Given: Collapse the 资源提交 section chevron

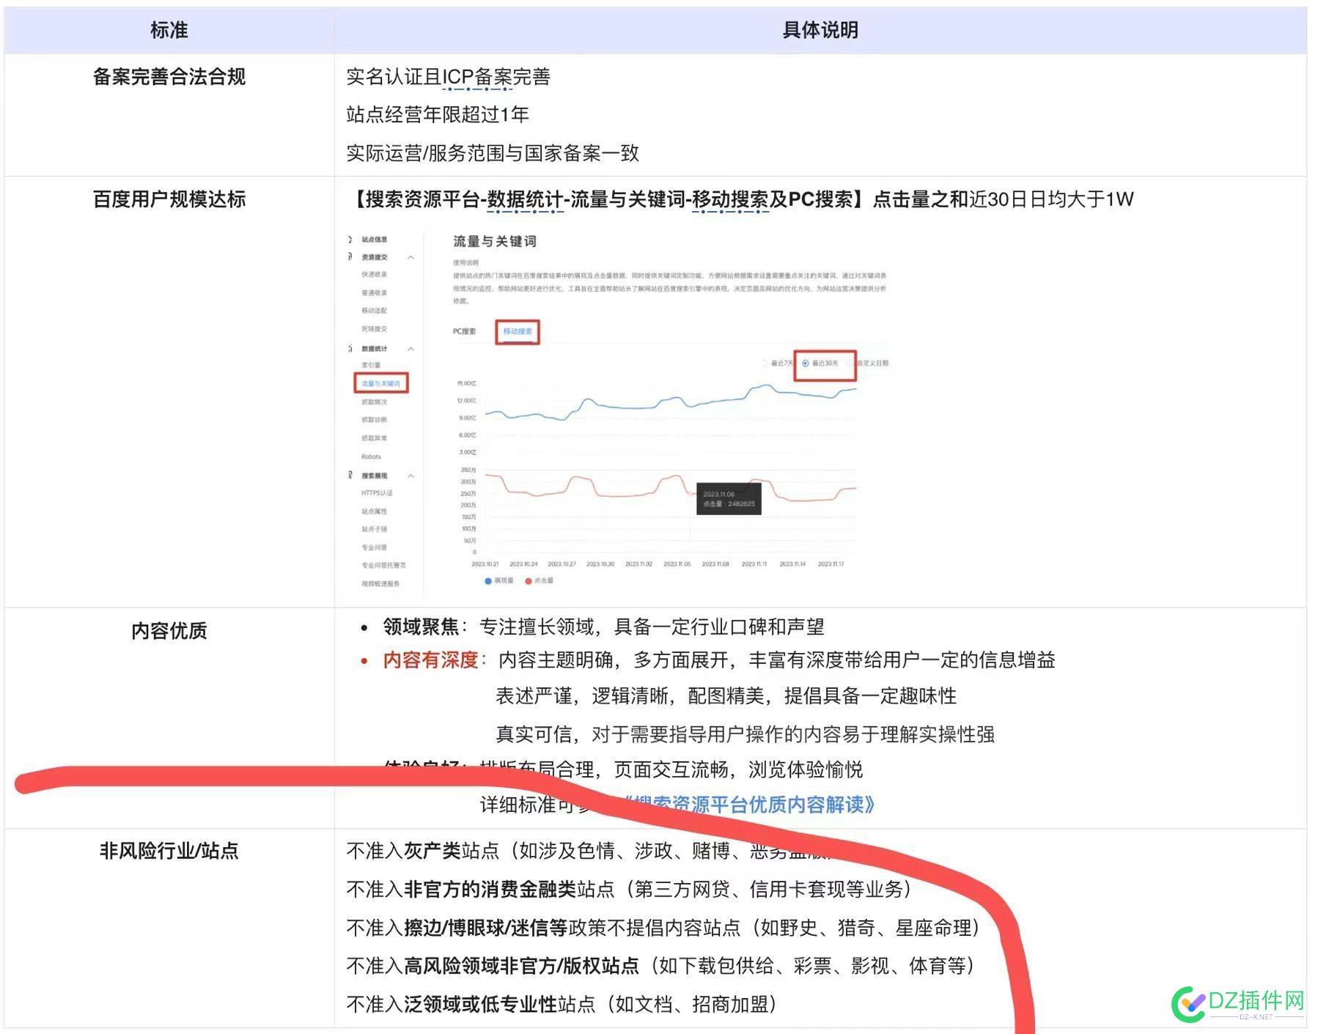Looking at the screenshot, I should pyautogui.click(x=411, y=257).
